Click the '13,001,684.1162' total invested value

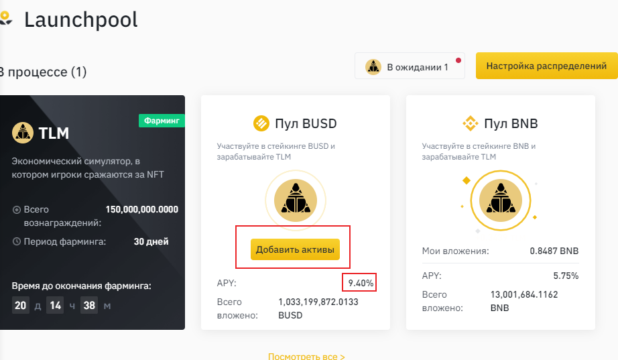524,294
